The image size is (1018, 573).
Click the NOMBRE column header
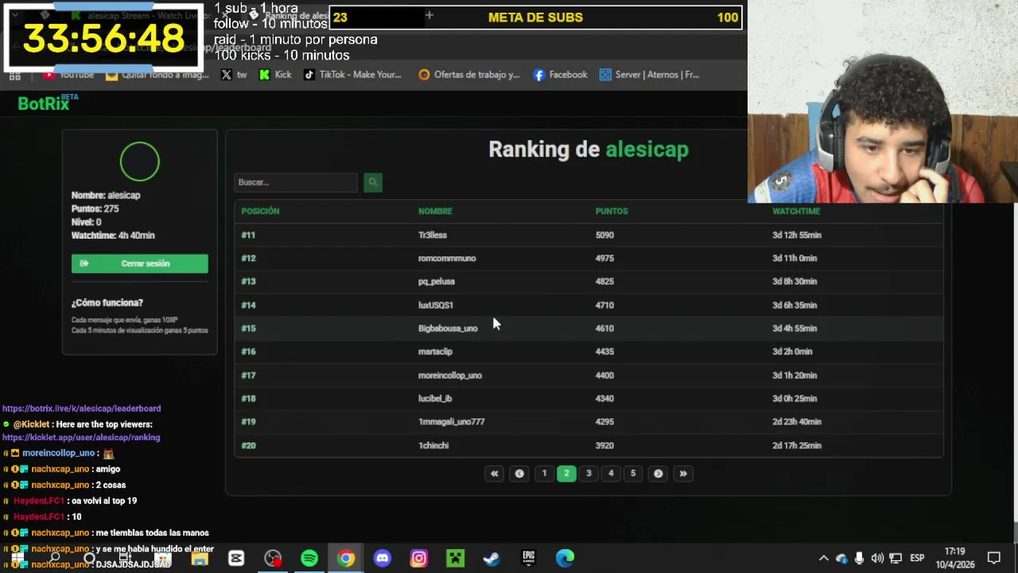point(435,211)
